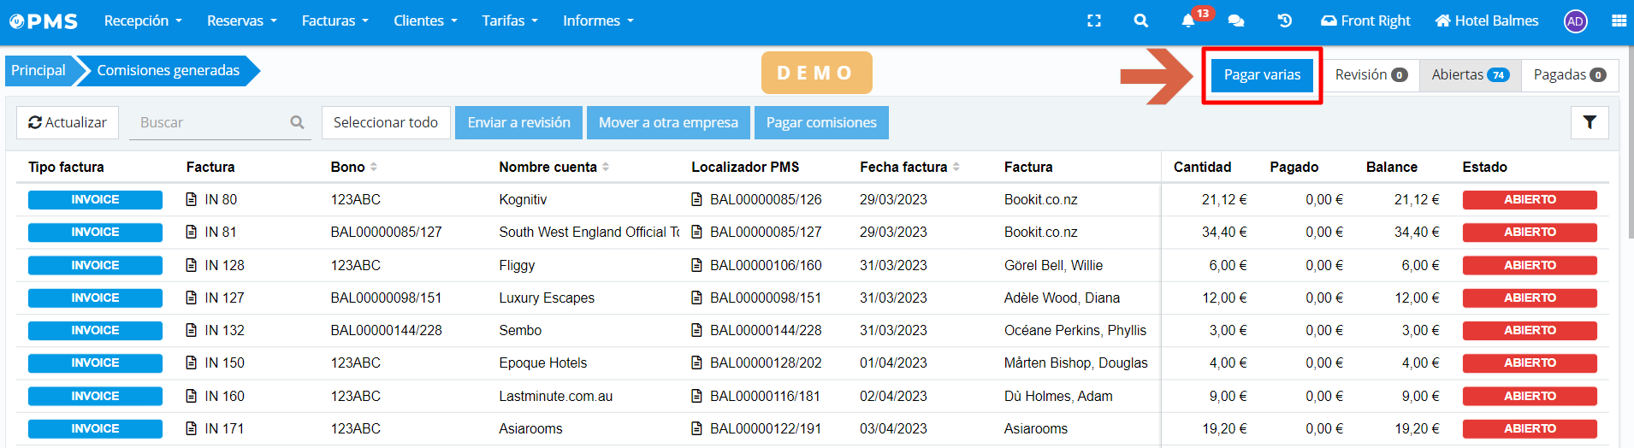Open the apps grid icon
The image size is (1634, 448).
click(1619, 21)
